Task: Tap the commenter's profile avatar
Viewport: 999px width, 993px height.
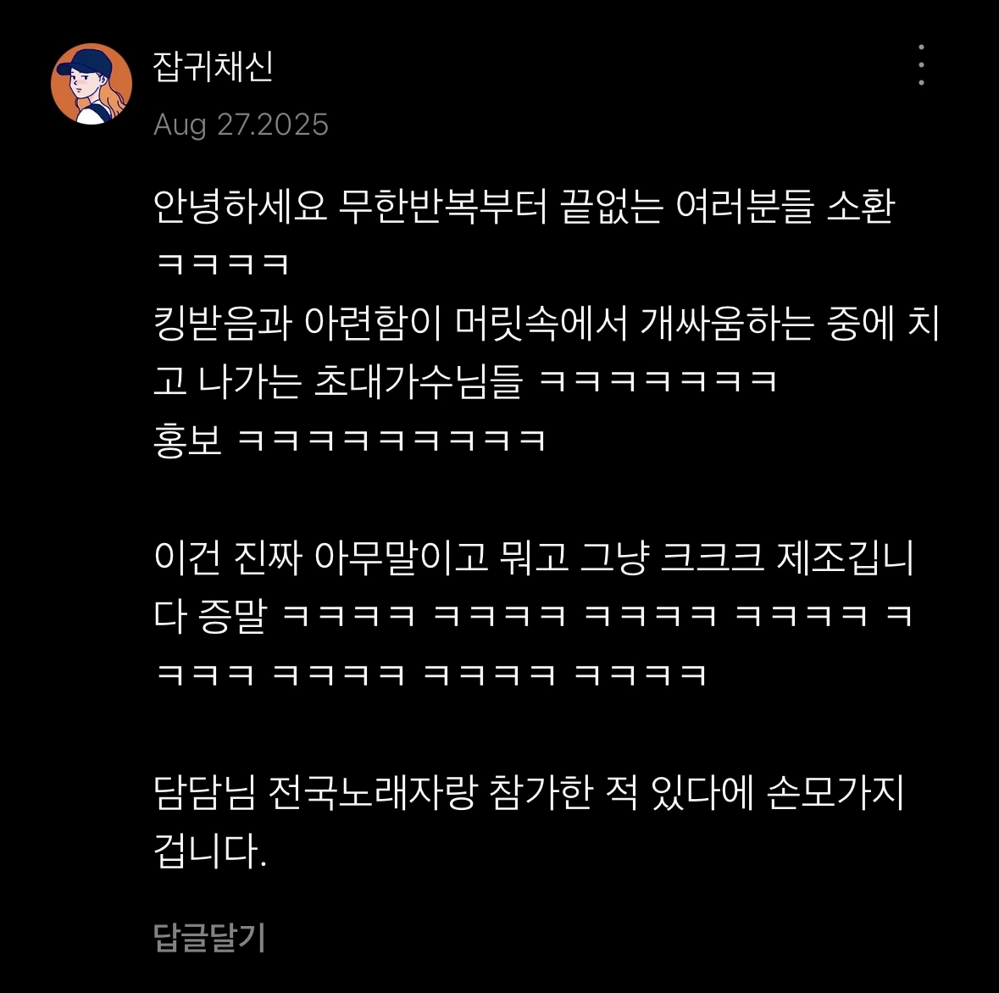Action: point(92,83)
